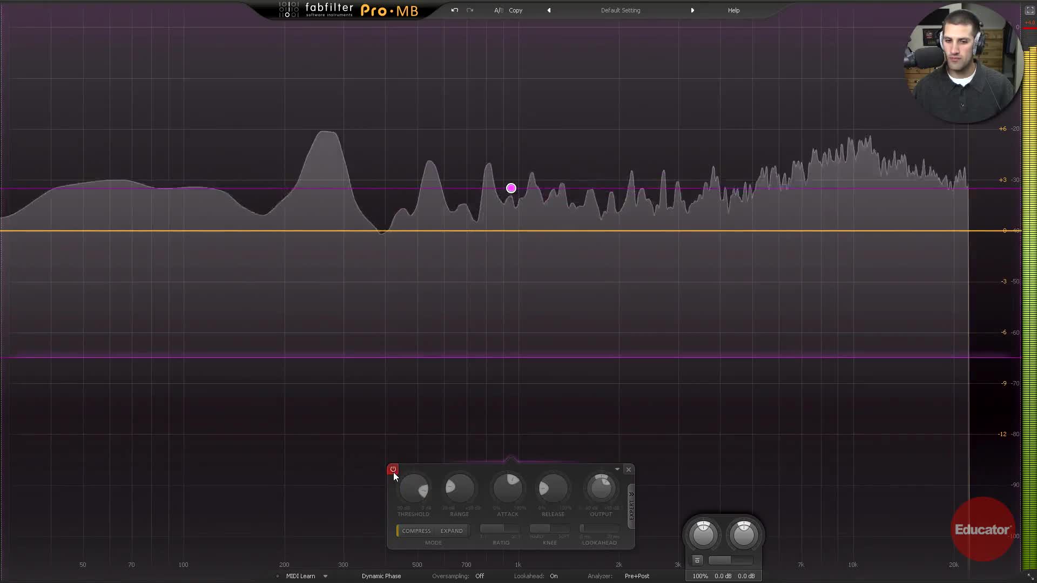Viewport: 1037px width, 583px height.
Task: Click the global bypass icon below the output knobs
Action: coord(697,560)
